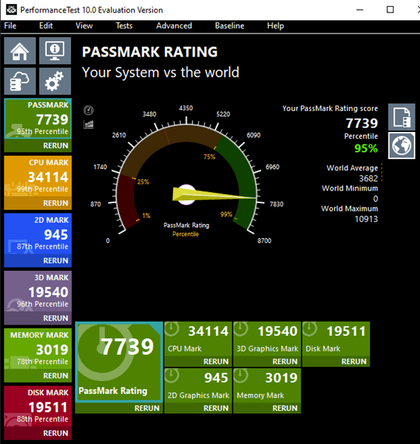Viewport: 420px width, 444px height.
Task: Click RERUN under the 3D Graphics Mark tile
Action: (x=285, y=362)
